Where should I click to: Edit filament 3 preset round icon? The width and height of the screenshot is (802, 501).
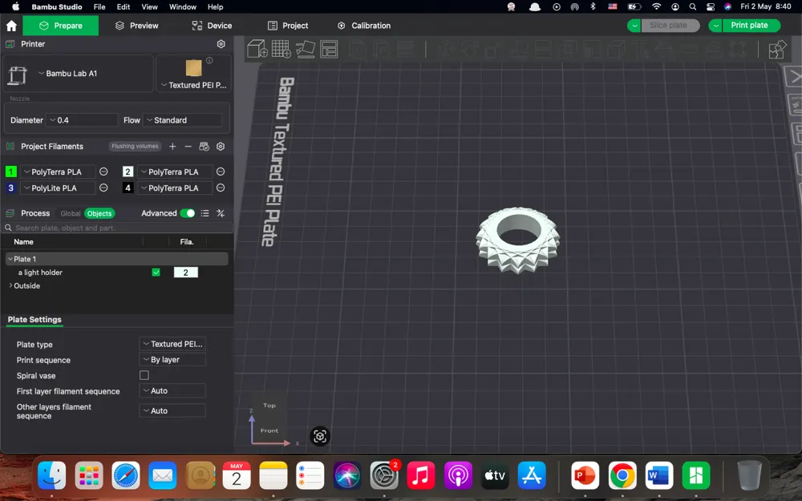click(x=103, y=188)
